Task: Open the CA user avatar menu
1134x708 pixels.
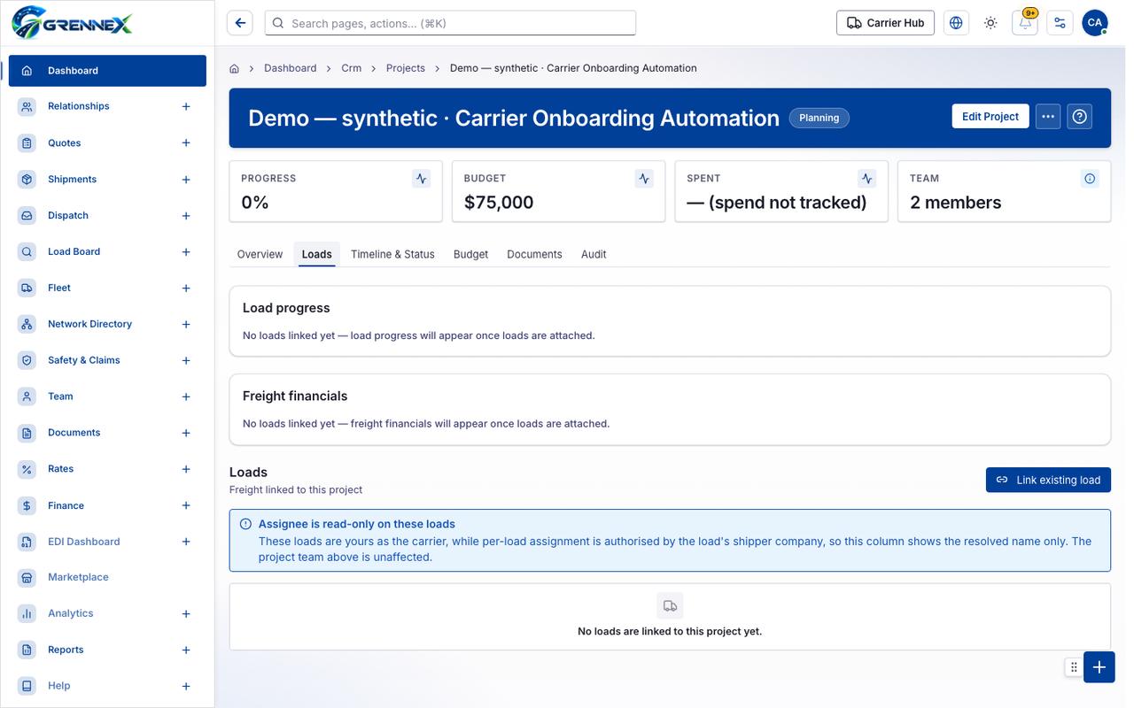Action: tap(1095, 23)
